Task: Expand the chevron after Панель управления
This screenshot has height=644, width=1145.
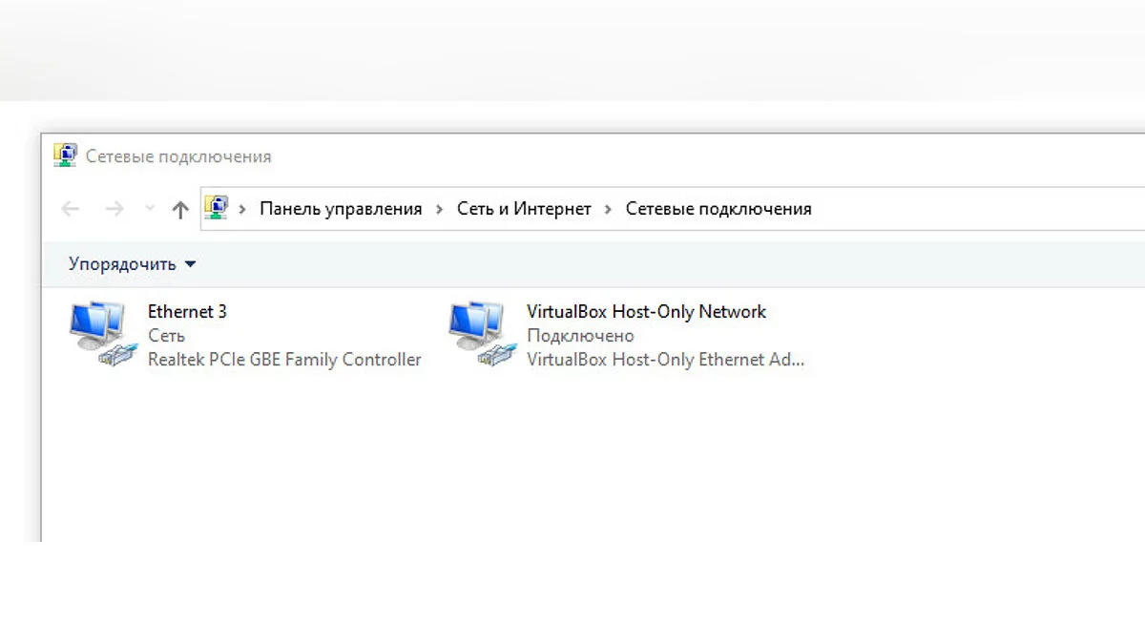Action: tap(440, 209)
